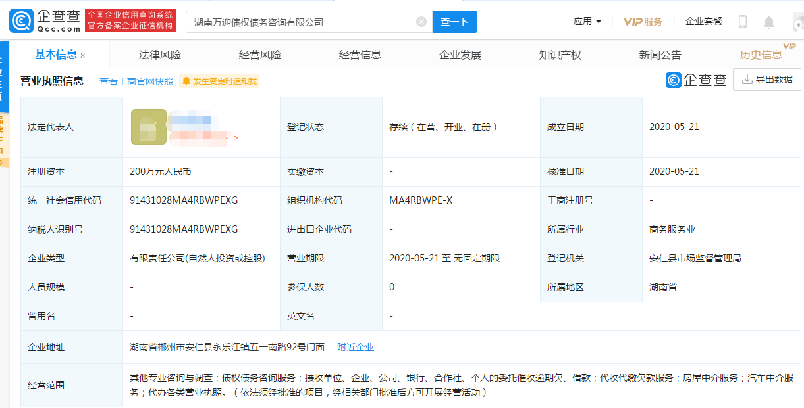
Task: Click 导出数据 button
Action: [767, 79]
